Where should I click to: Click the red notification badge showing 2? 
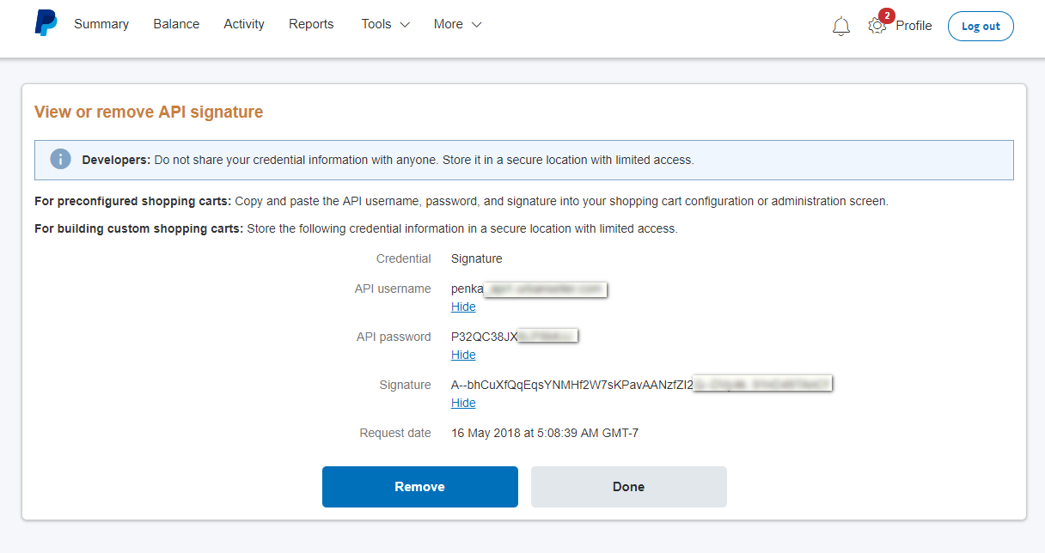click(x=886, y=15)
